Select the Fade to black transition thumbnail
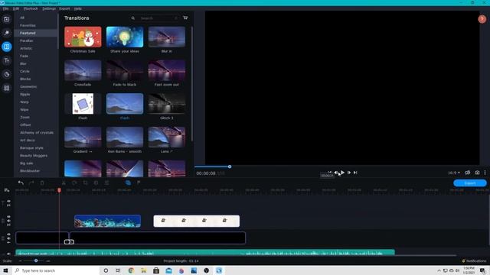 pos(125,70)
